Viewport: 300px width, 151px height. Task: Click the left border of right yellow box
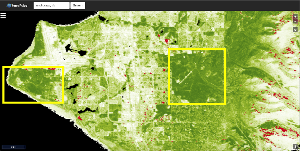(x=169, y=76)
